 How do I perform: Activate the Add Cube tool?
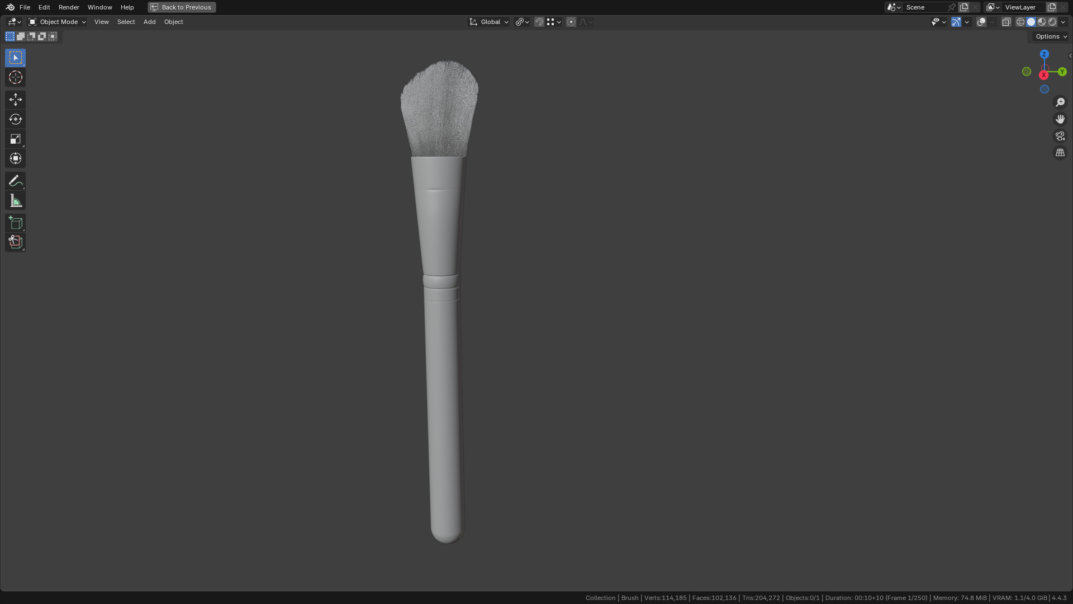click(x=15, y=223)
